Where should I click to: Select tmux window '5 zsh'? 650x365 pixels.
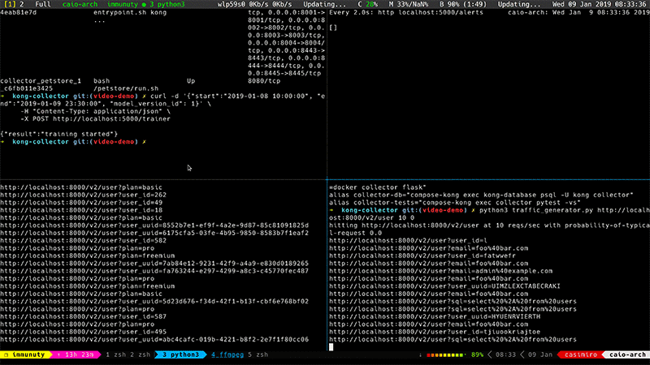(x=258, y=354)
